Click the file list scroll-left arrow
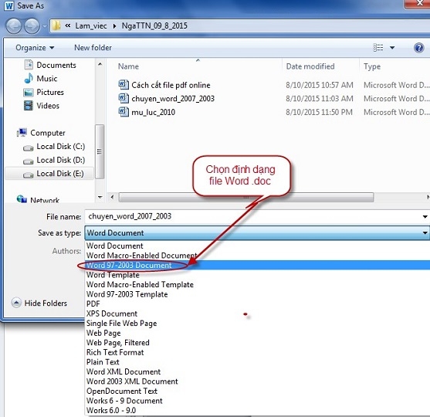The width and height of the screenshot is (430, 417). click(x=112, y=197)
